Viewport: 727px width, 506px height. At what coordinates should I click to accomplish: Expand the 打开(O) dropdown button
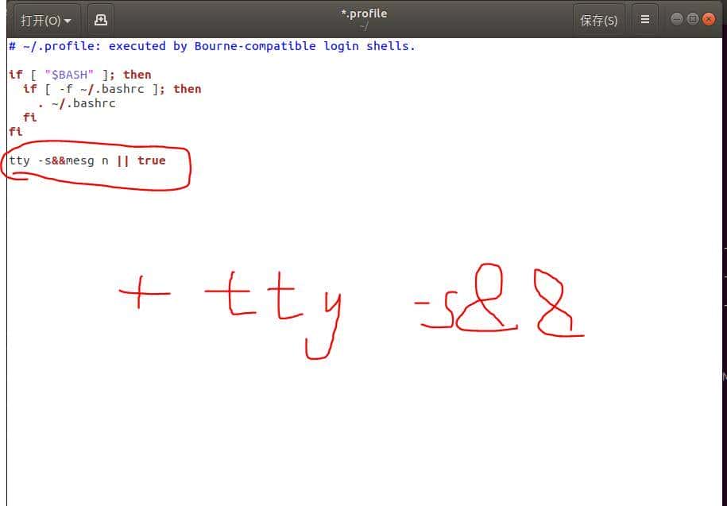click(x=45, y=20)
